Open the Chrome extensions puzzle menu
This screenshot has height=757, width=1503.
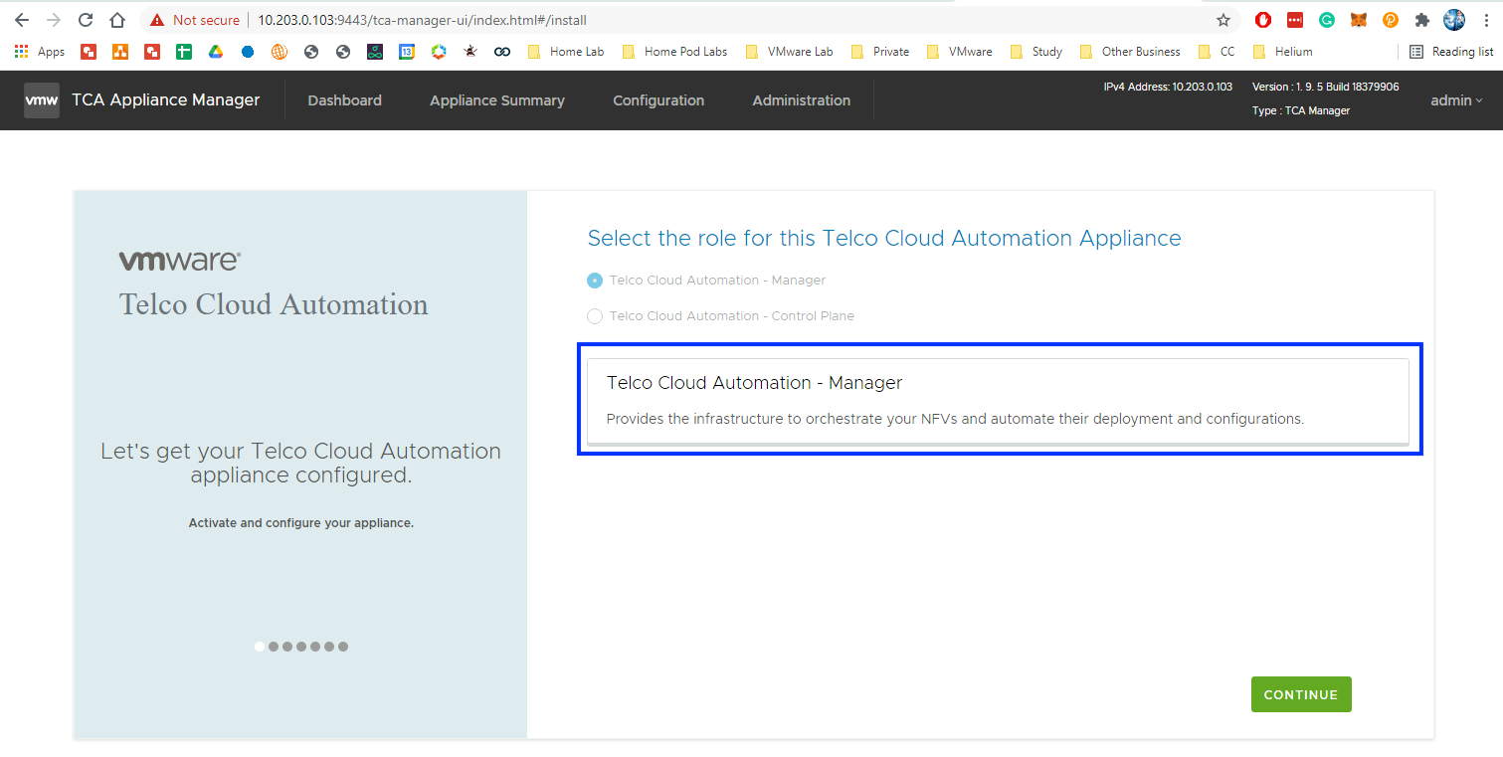point(1421,20)
